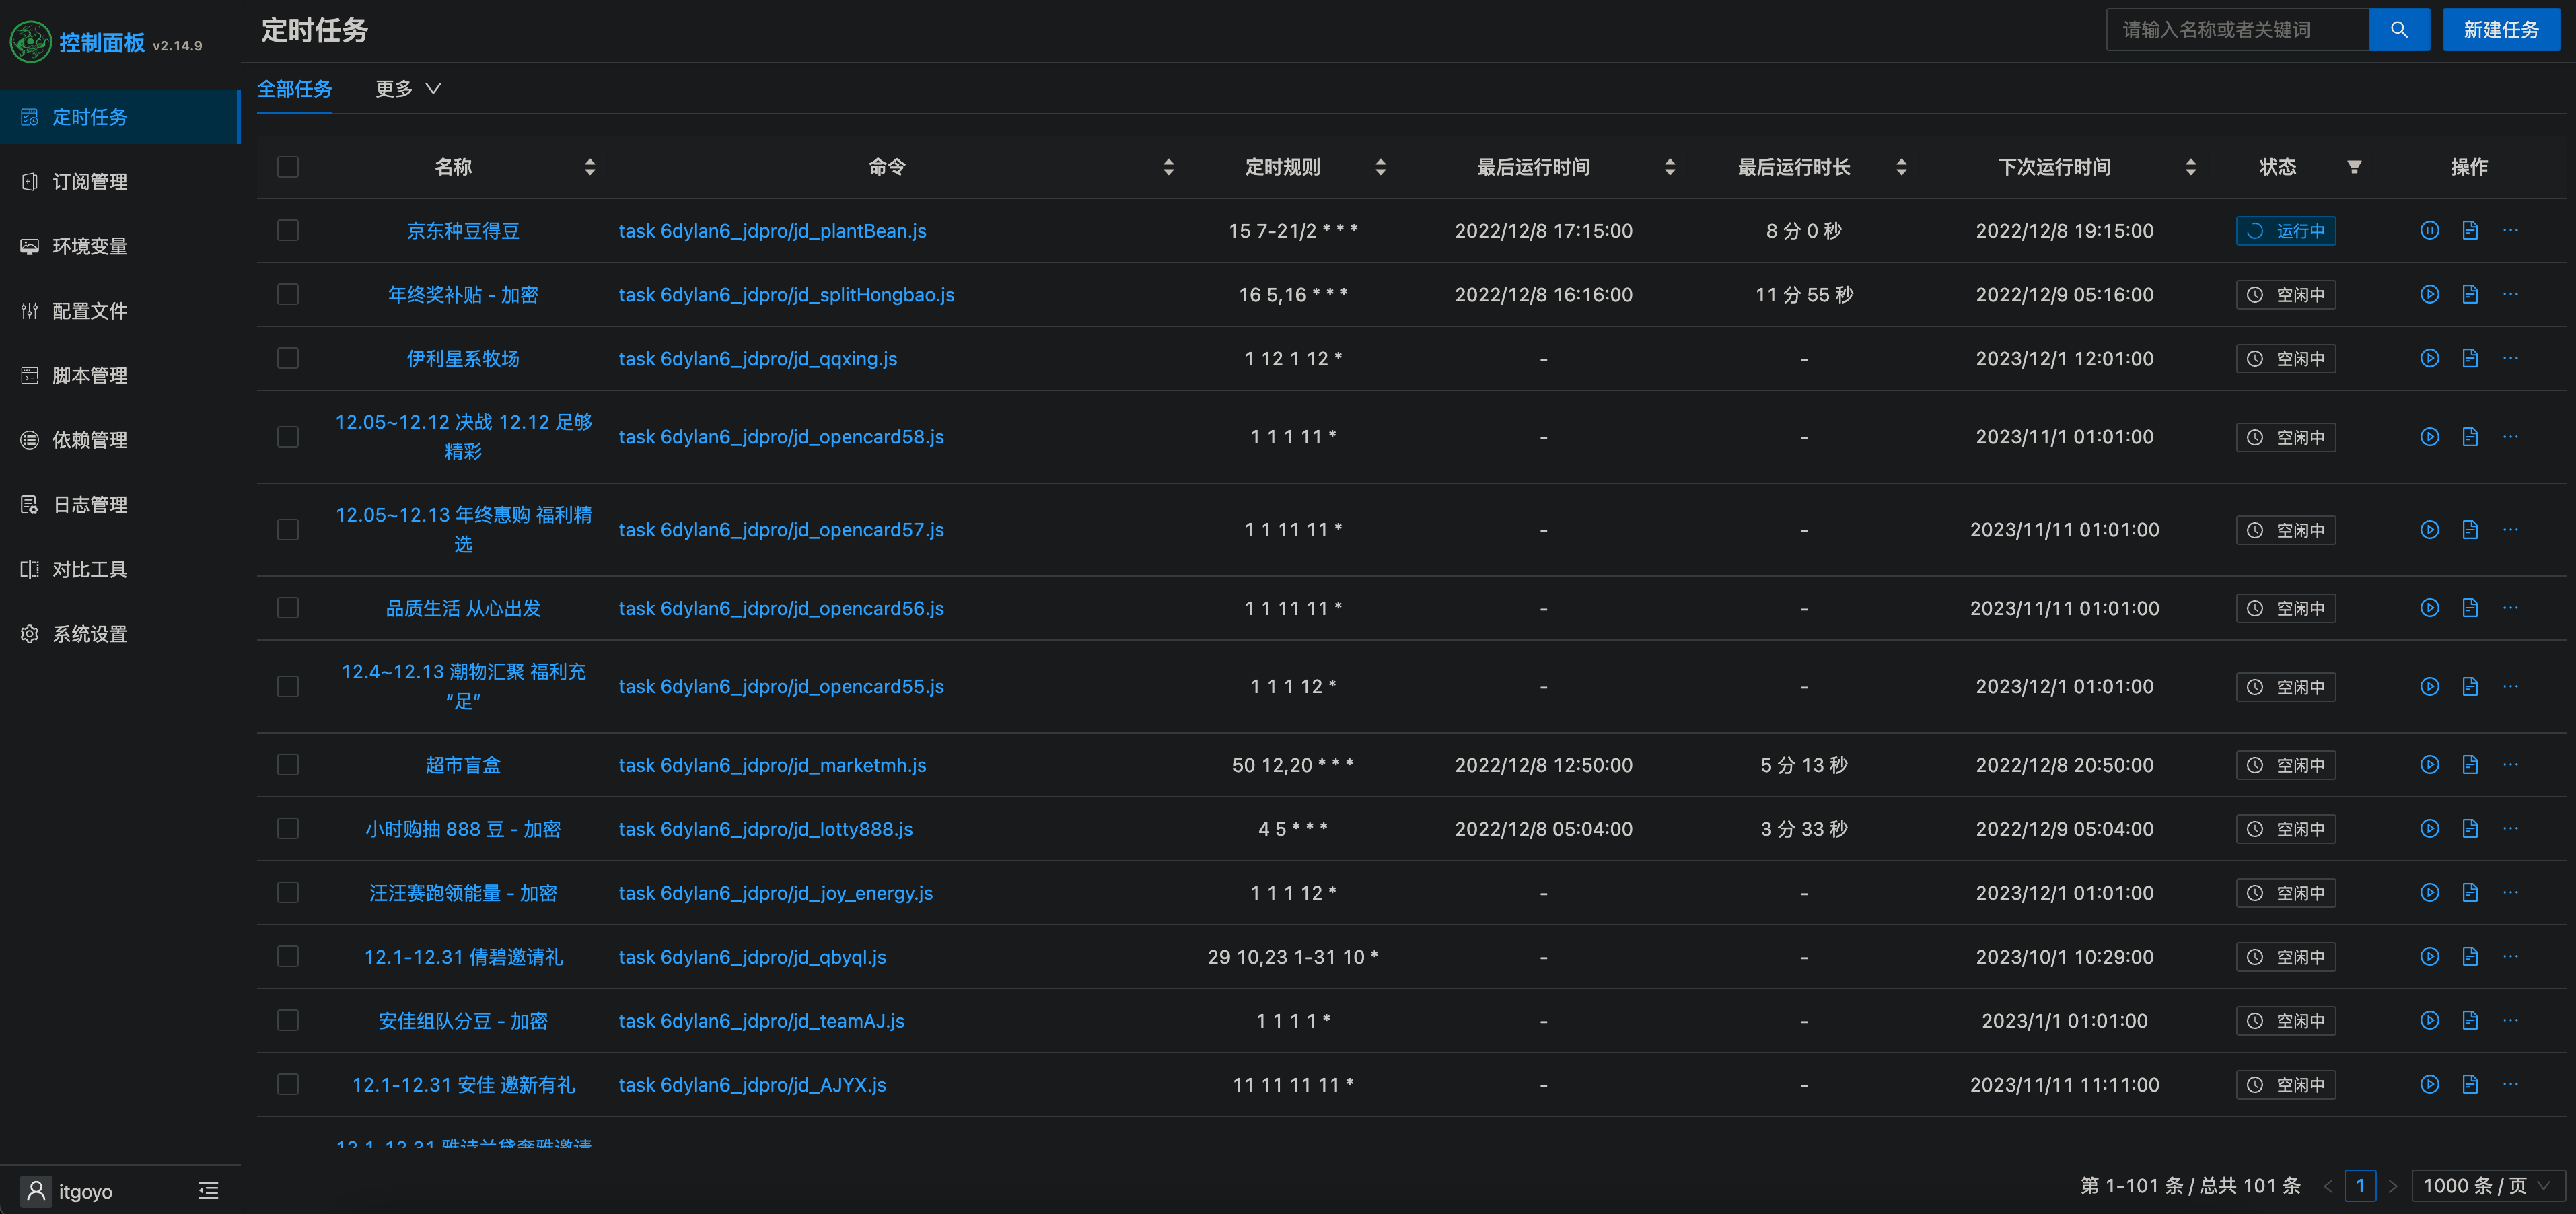Open more actions for 伊利星系牧场 row

pos(2510,359)
